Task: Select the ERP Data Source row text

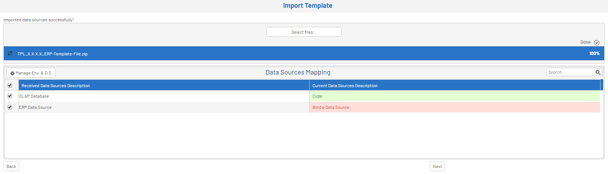Action: point(35,107)
